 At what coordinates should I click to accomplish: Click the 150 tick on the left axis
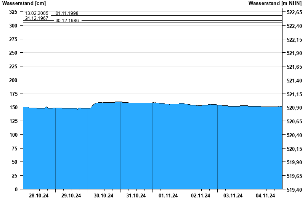click(x=14, y=107)
